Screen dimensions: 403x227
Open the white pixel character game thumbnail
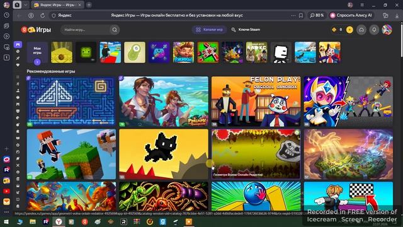click(x=281, y=52)
